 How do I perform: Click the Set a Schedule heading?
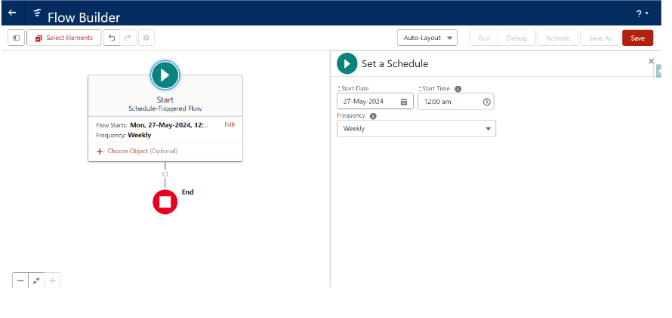(395, 64)
